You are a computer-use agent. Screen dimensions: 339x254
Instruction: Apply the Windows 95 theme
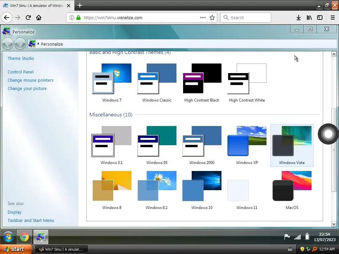coord(157,145)
